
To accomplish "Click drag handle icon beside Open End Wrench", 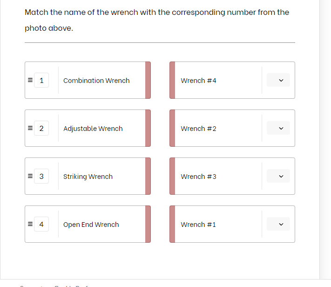I will click(30, 224).
